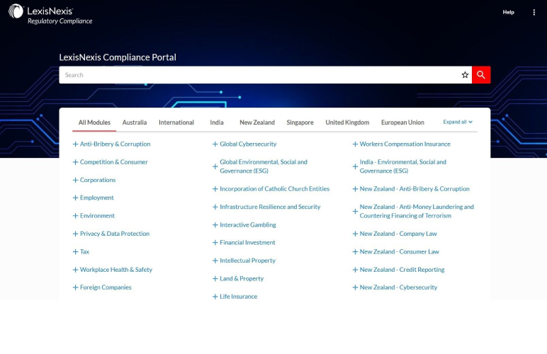The image size is (547, 354).
Task: Expand Competition & Consumer plus icon
Action: click(75, 162)
